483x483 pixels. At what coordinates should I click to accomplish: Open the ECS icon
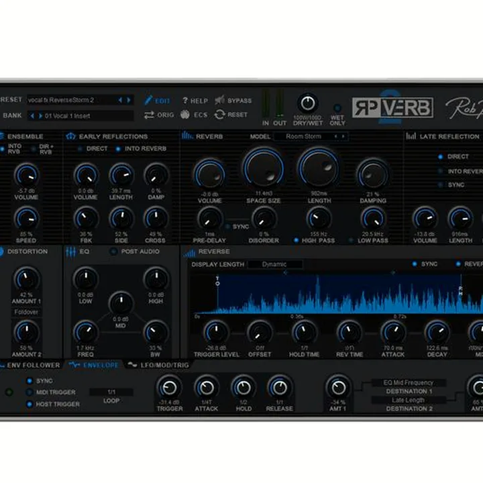click(185, 115)
